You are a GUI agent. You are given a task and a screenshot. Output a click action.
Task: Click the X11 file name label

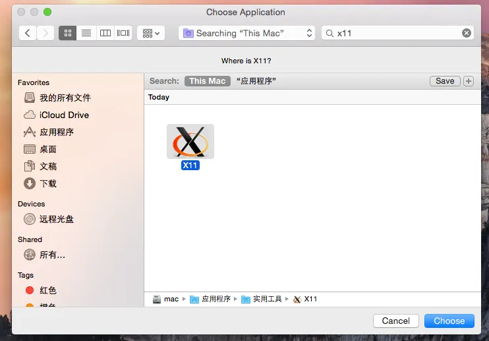[190, 166]
